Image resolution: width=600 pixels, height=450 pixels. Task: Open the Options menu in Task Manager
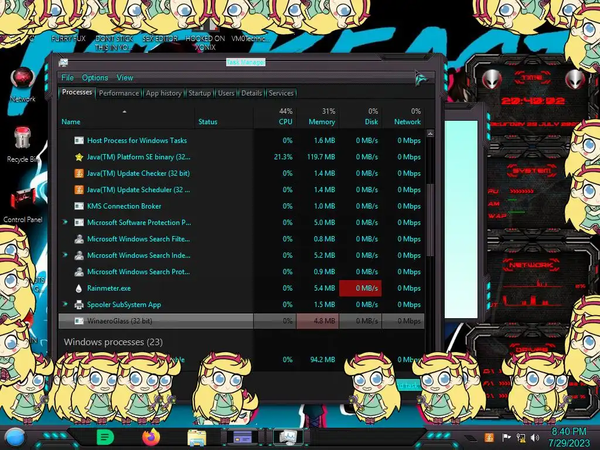click(x=95, y=78)
